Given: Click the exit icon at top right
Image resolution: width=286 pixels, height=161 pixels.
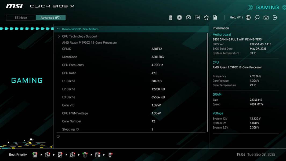Looking at the screenshot, I should coord(274,17).
